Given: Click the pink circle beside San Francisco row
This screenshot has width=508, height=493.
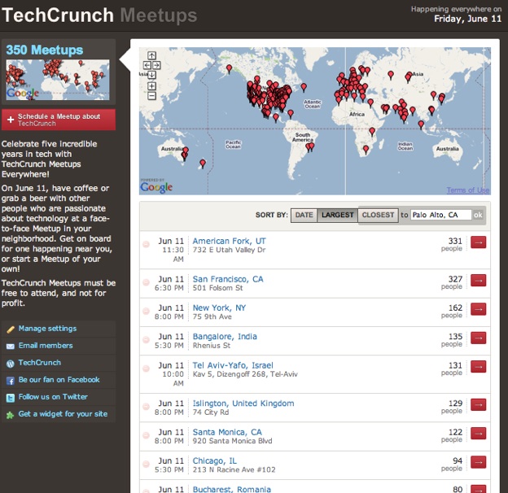Looking at the screenshot, I should 146,282.
